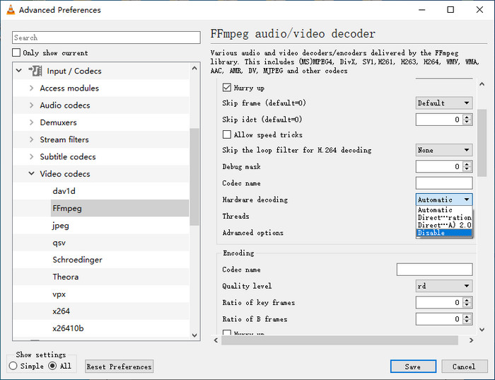Select the x264 codec entry
This screenshot has height=380, width=495.
coord(62,311)
